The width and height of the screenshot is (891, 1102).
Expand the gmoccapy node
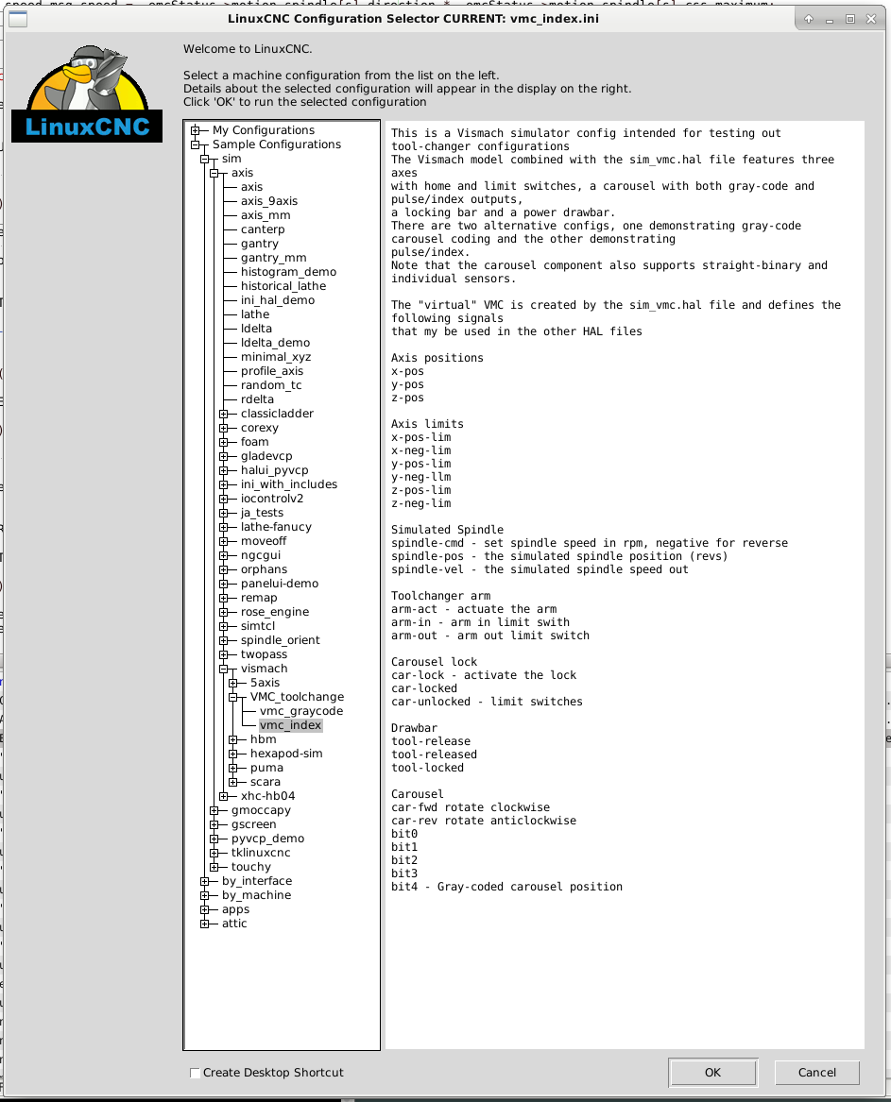(214, 810)
